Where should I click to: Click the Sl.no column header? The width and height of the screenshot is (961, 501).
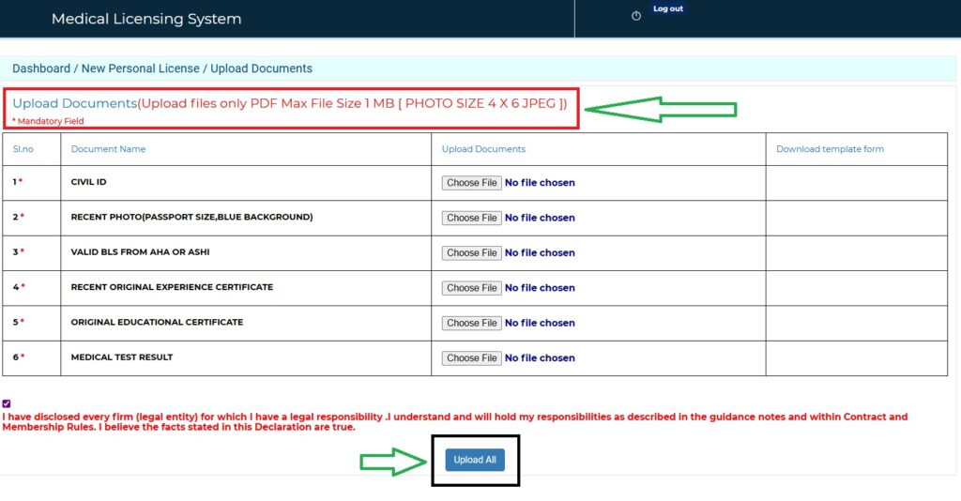tap(23, 149)
